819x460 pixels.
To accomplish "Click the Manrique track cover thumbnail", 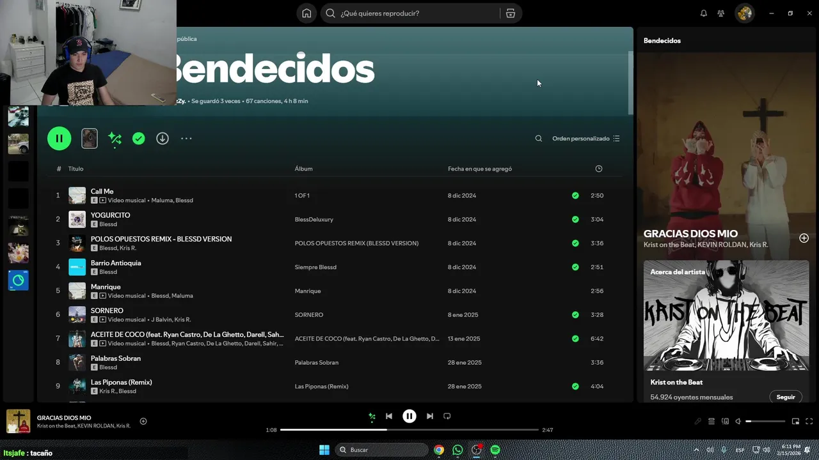I will pyautogui.click(x=77, y=291).
